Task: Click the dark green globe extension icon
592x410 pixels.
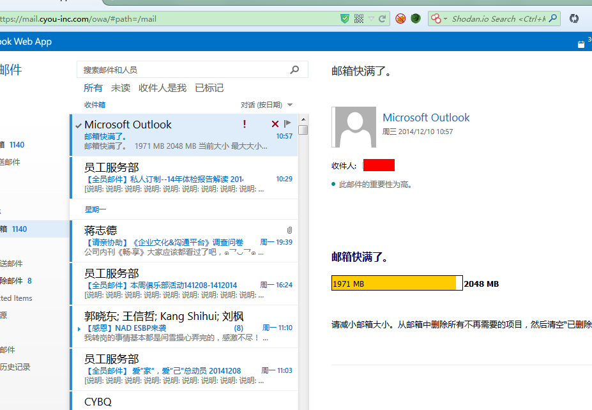Action: click(x=416, y=18)
